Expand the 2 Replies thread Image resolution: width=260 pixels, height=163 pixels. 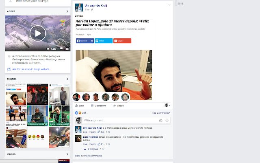click(x=93, y=149)
